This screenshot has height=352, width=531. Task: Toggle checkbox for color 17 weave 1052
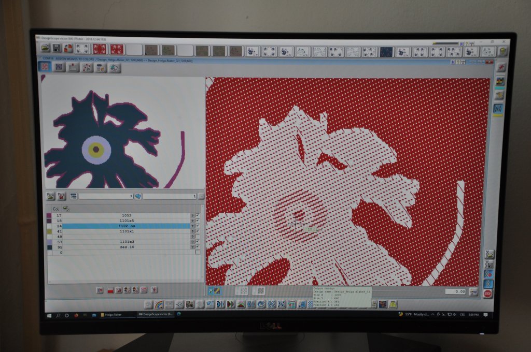coord(198,215)
